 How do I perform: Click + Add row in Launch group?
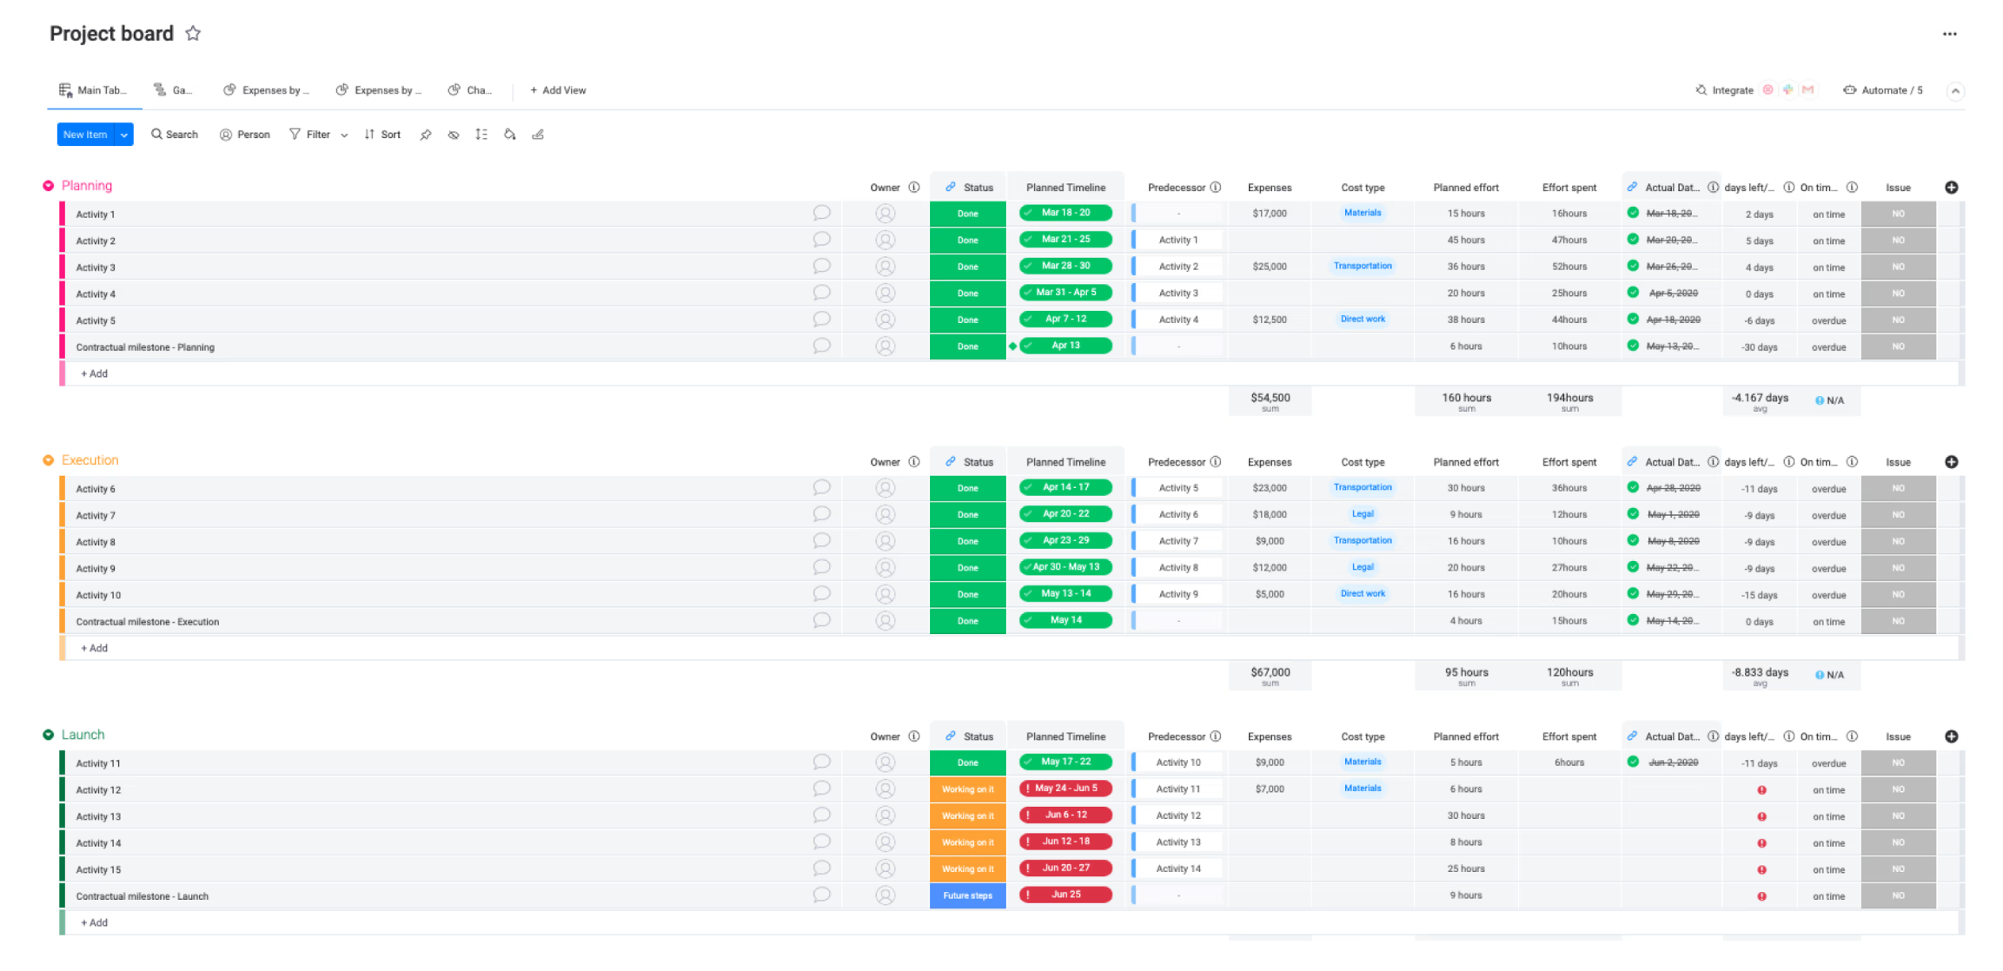(x=94, y=922)
